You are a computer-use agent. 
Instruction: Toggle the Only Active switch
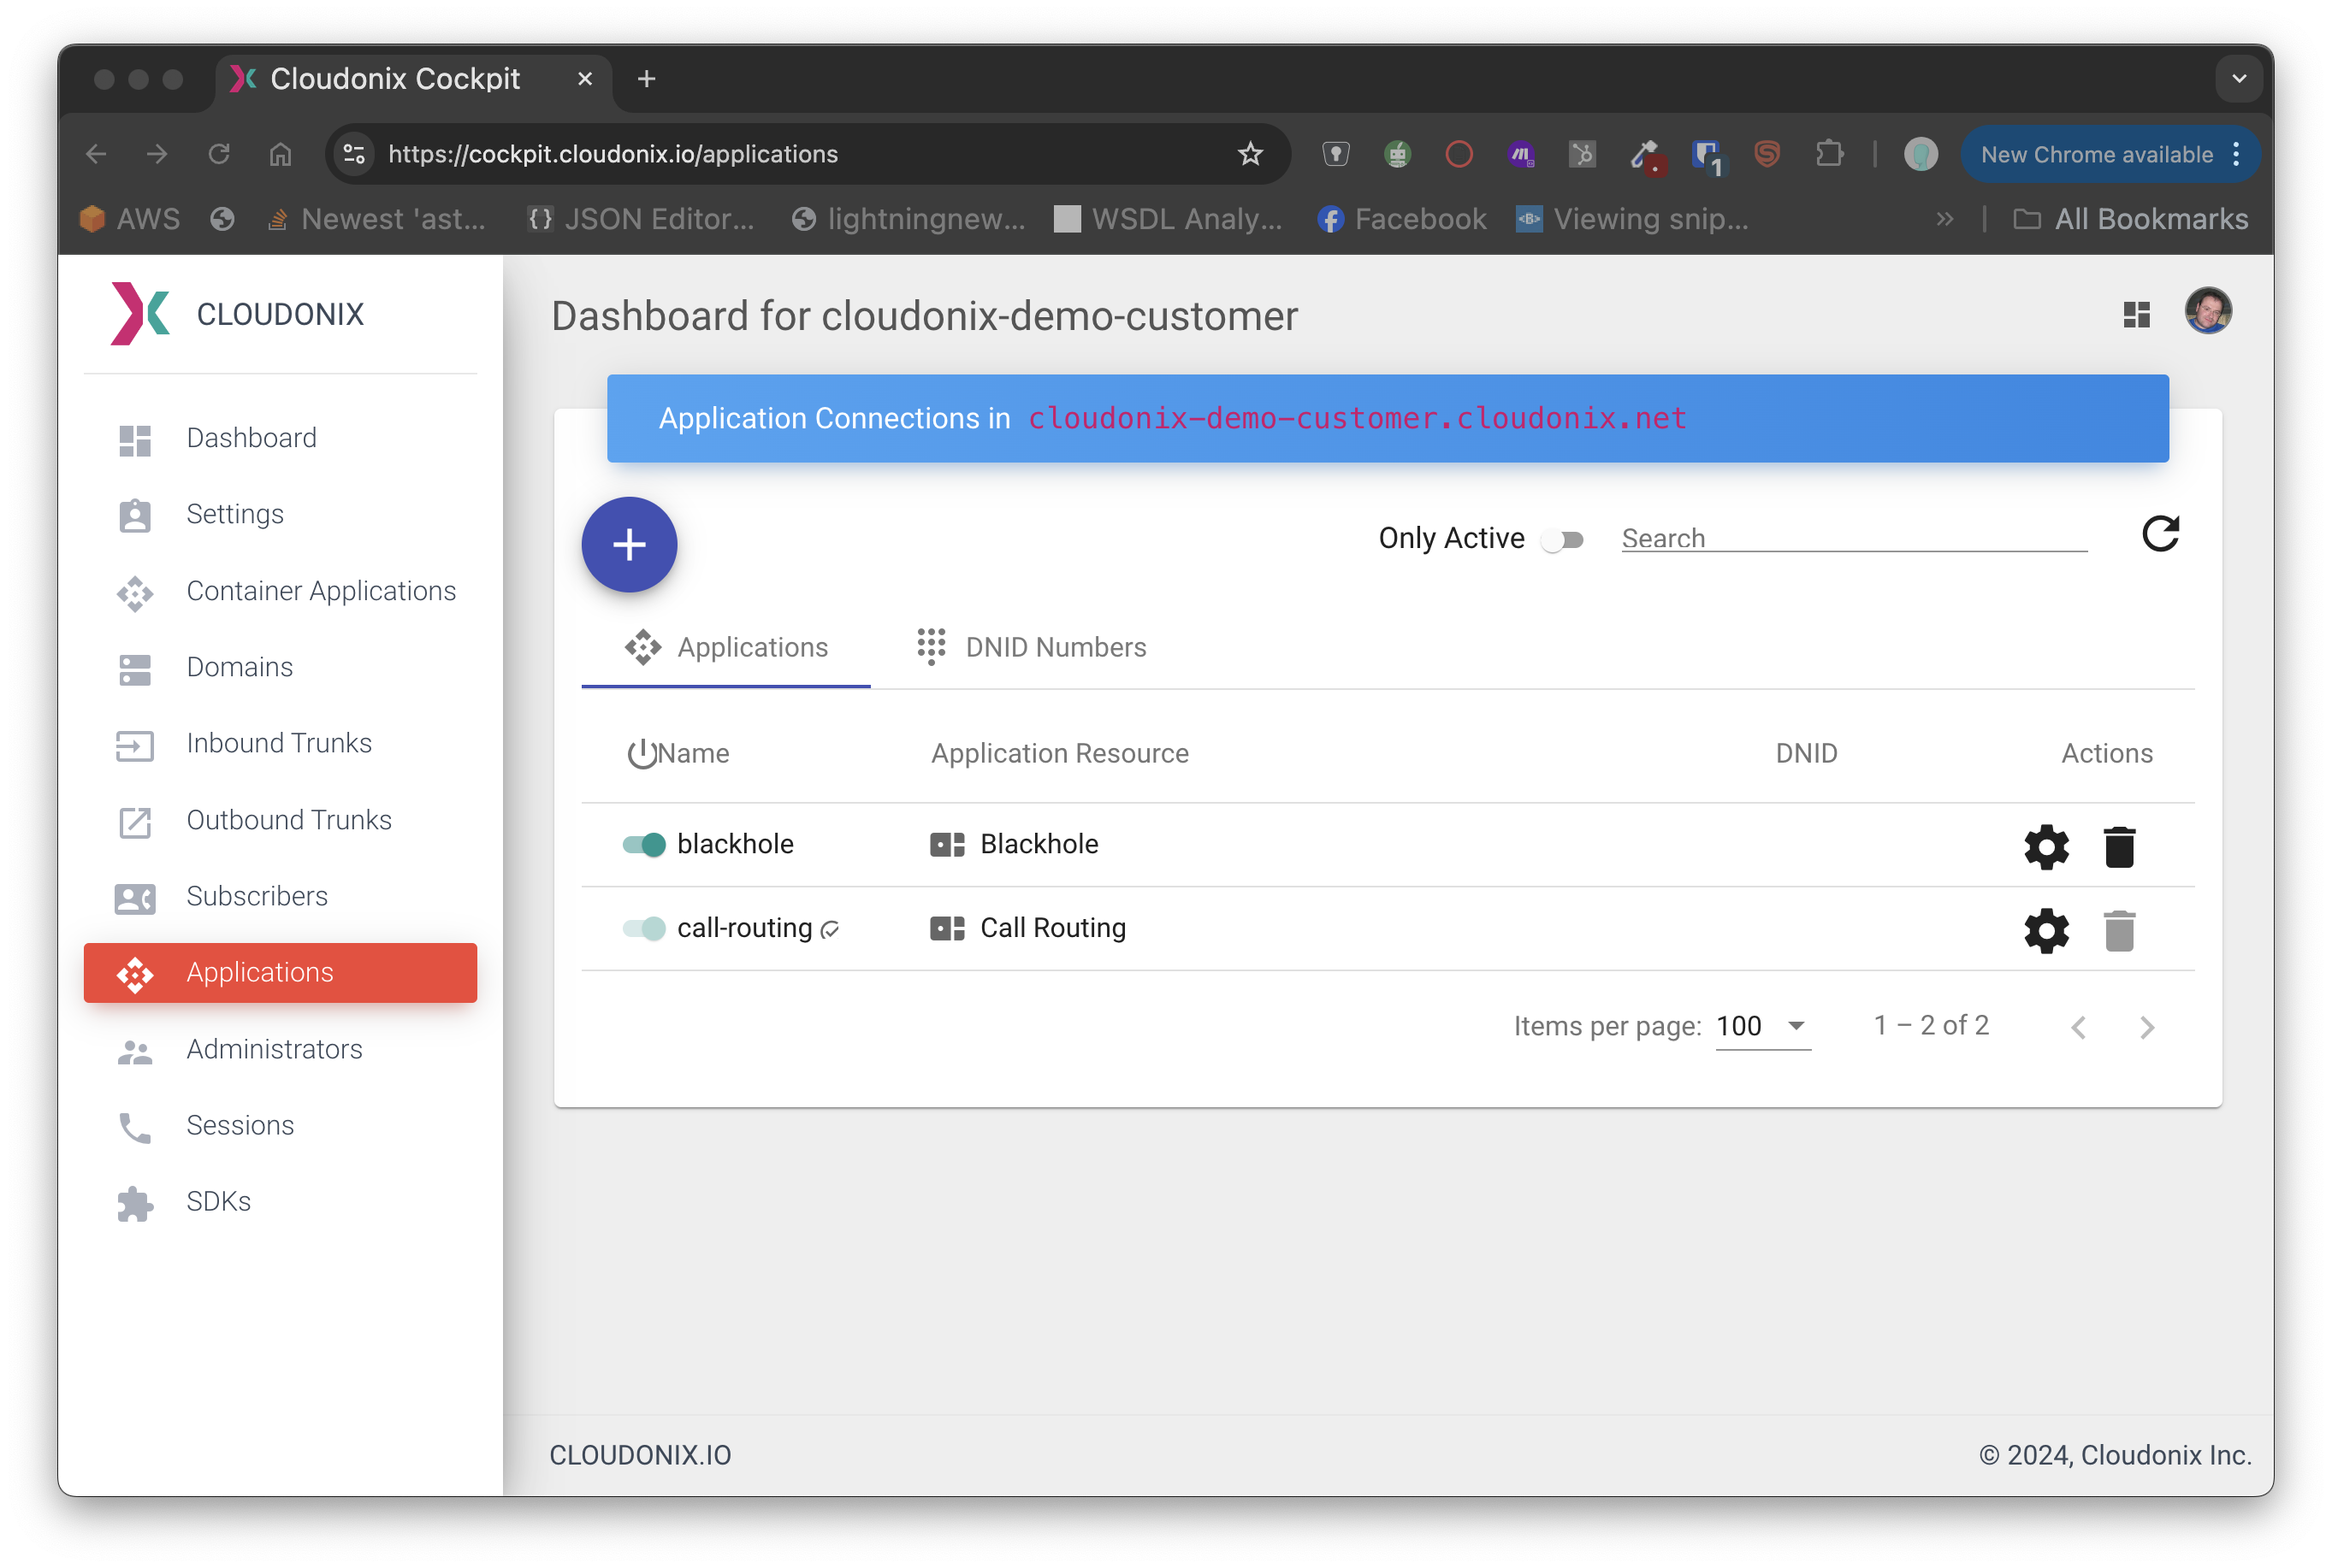coord(1562,540)
